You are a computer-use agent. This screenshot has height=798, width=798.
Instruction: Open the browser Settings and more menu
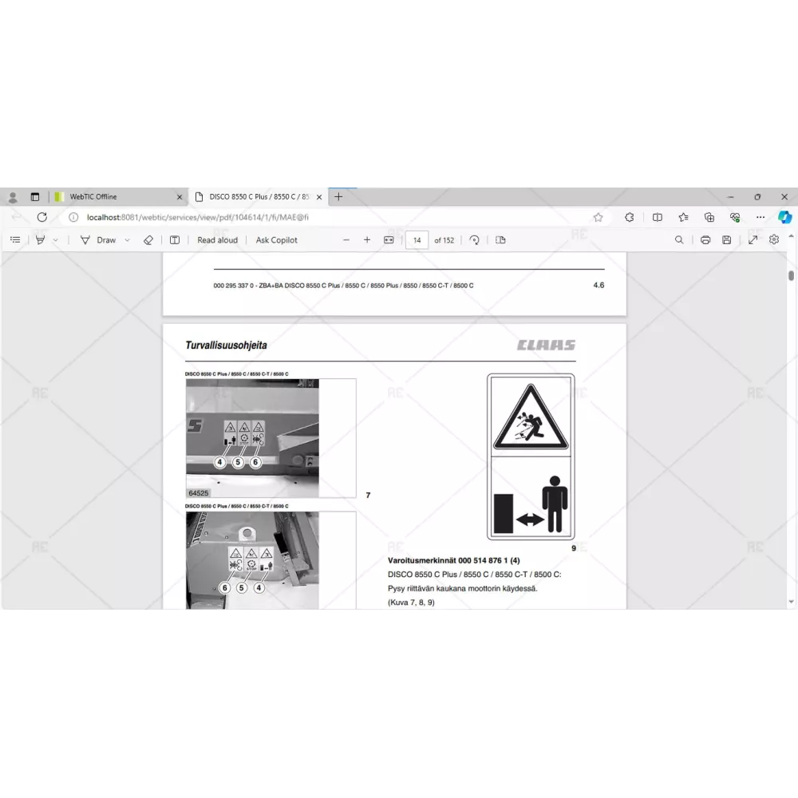click(x=760, y=217)
